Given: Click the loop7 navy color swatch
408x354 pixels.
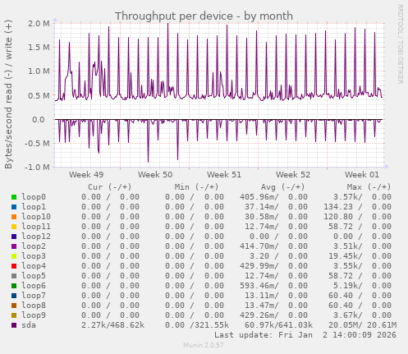Looking at the screenshot, I should tap(14, 296).
